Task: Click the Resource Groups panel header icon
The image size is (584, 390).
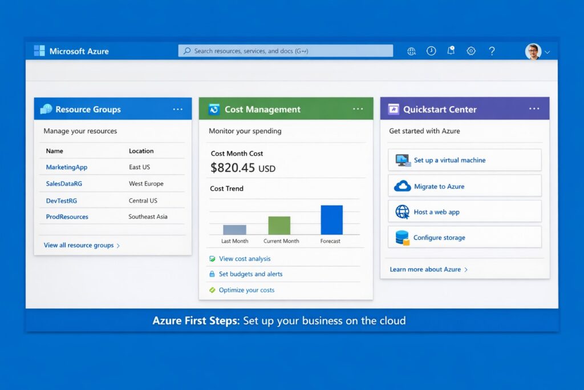Action: click(46, 109)
